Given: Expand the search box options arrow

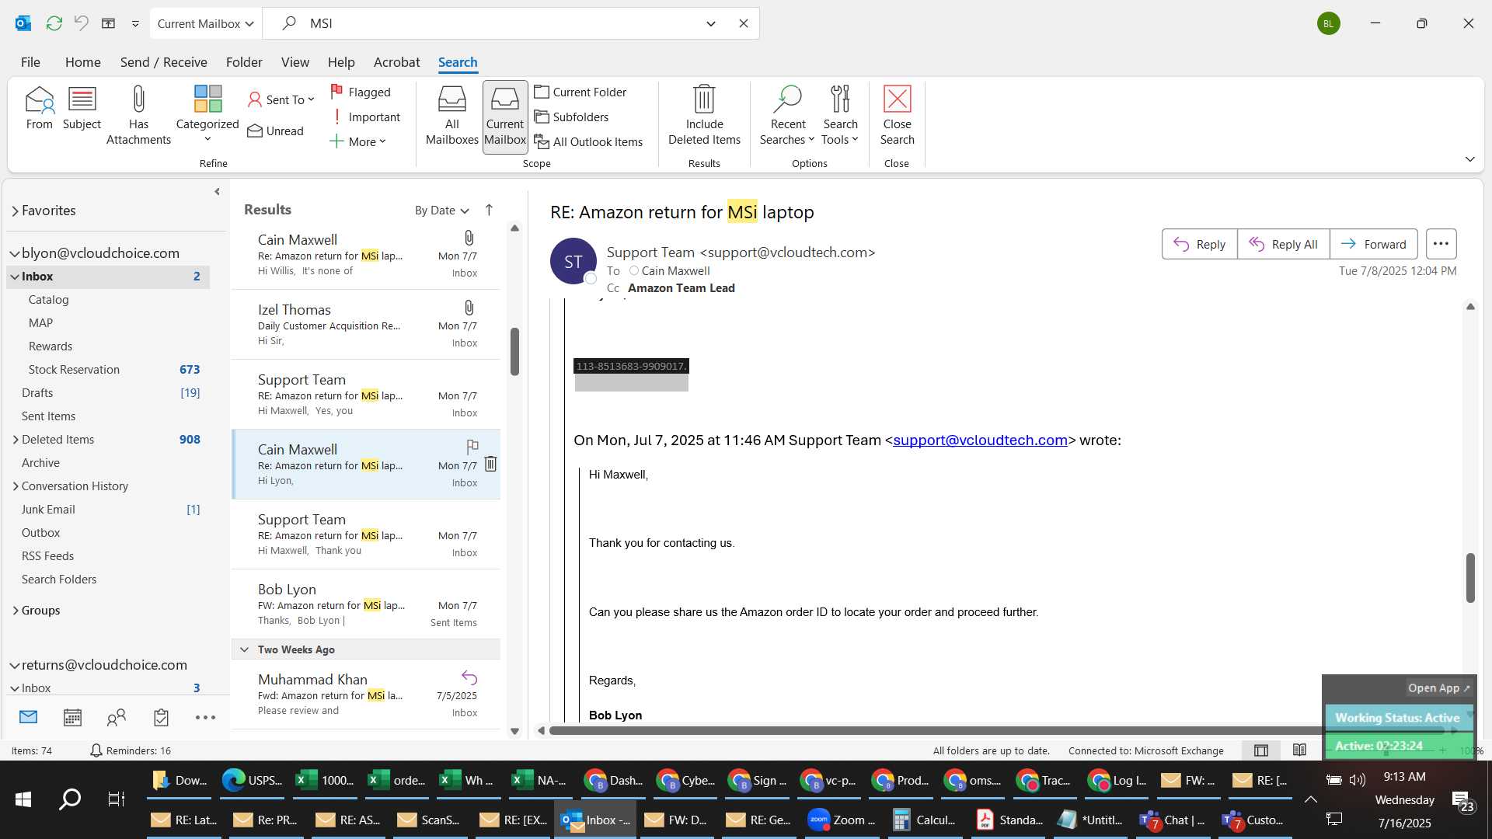Looking at the screenshot, I should tap(710, 23).
